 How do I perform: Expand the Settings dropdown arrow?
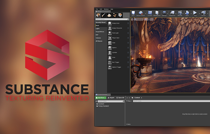pos(167,14)
